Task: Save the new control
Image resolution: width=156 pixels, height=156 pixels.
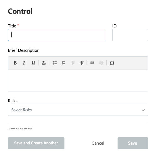Action: [133, 143]
